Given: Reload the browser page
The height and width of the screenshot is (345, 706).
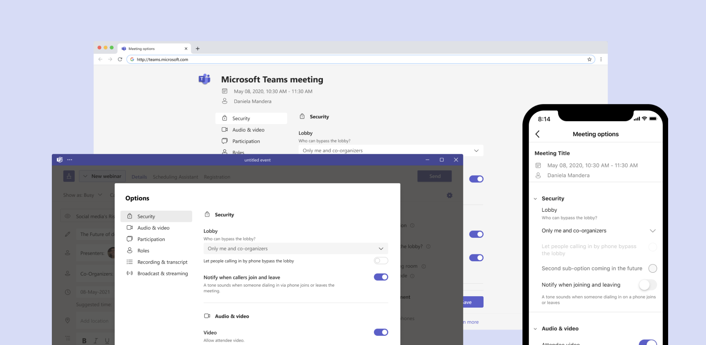Looking at the screenshot, I should point(120,59).
